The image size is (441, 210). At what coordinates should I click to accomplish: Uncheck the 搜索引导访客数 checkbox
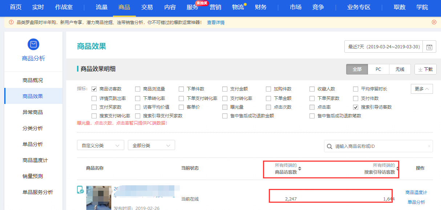coord(356,107)
